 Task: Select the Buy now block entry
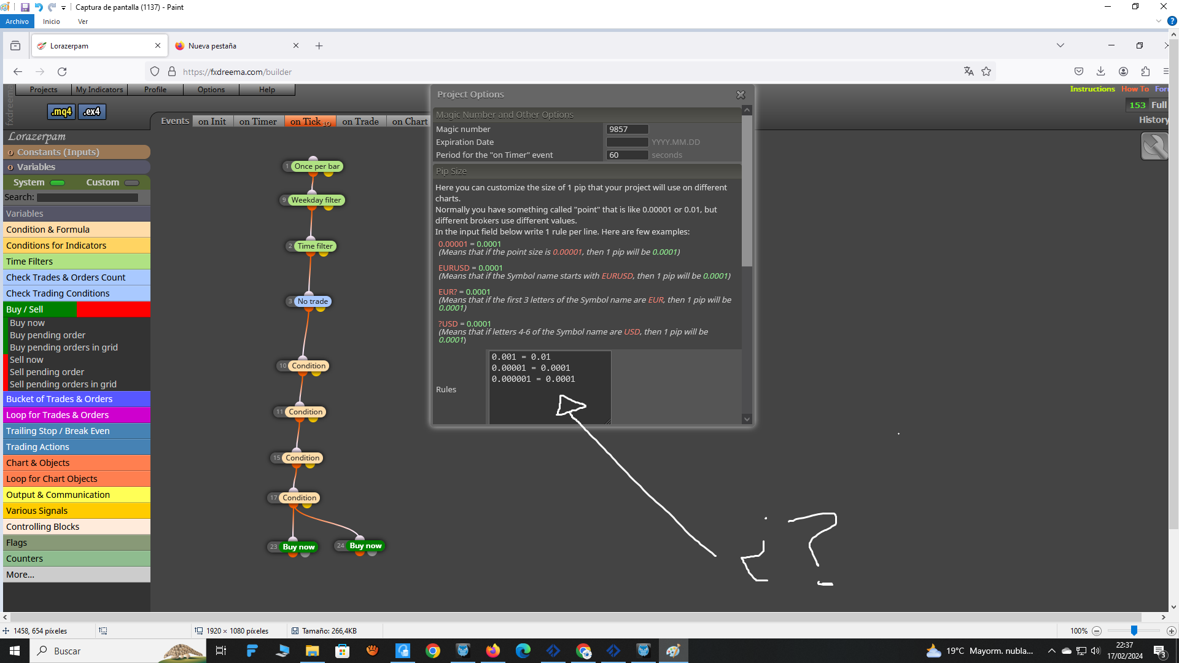(x=27, y=323)
